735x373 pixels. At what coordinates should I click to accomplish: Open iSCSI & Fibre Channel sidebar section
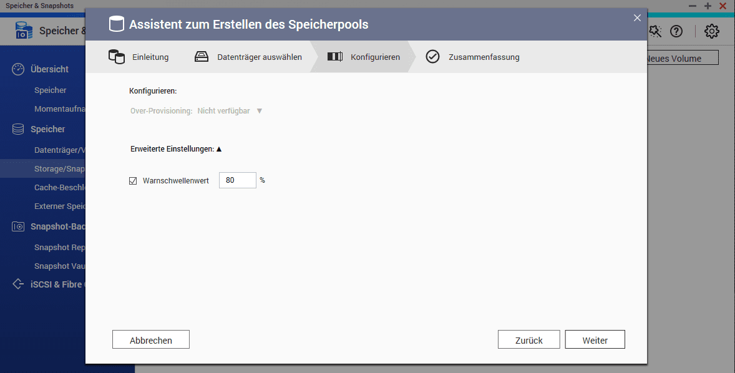pyautogui.click(x=57, y=284)
